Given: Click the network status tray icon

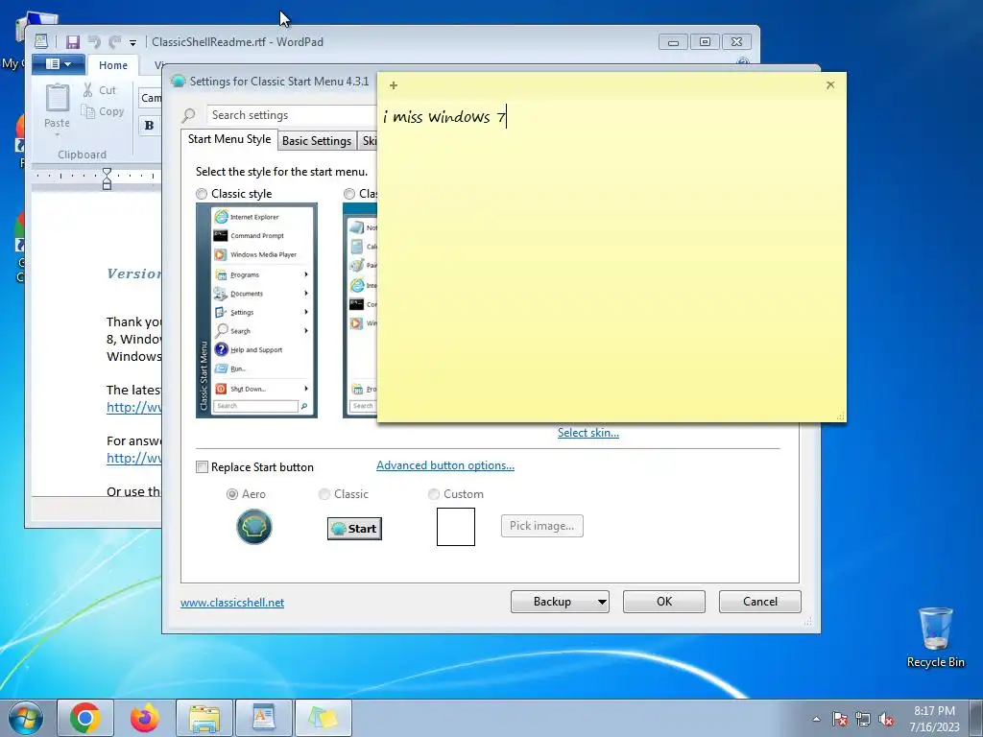Looking at the screenshot, I should (x=863, y=719).
